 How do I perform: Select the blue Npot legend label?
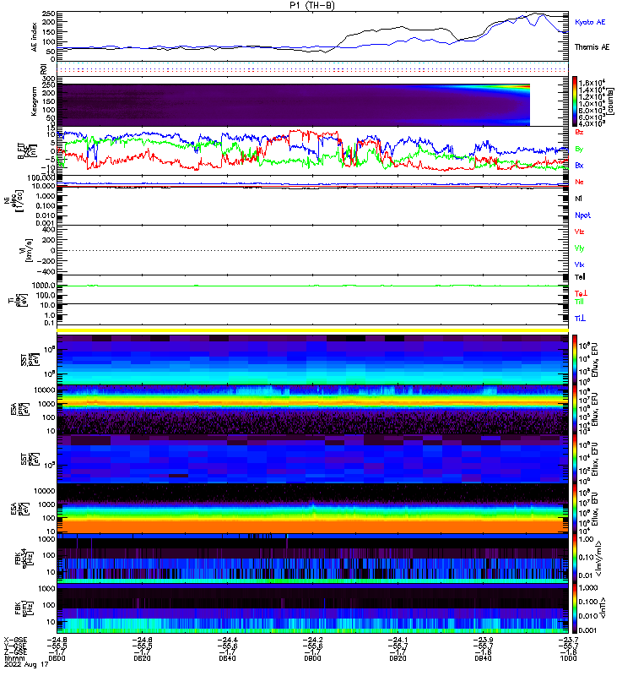(x=582, y=215)
